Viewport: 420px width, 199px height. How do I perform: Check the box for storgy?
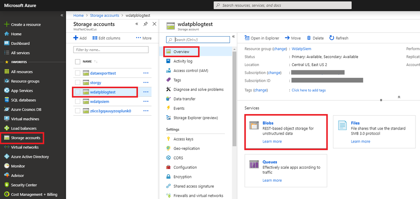pyautogui.click(x=78, y=82)
